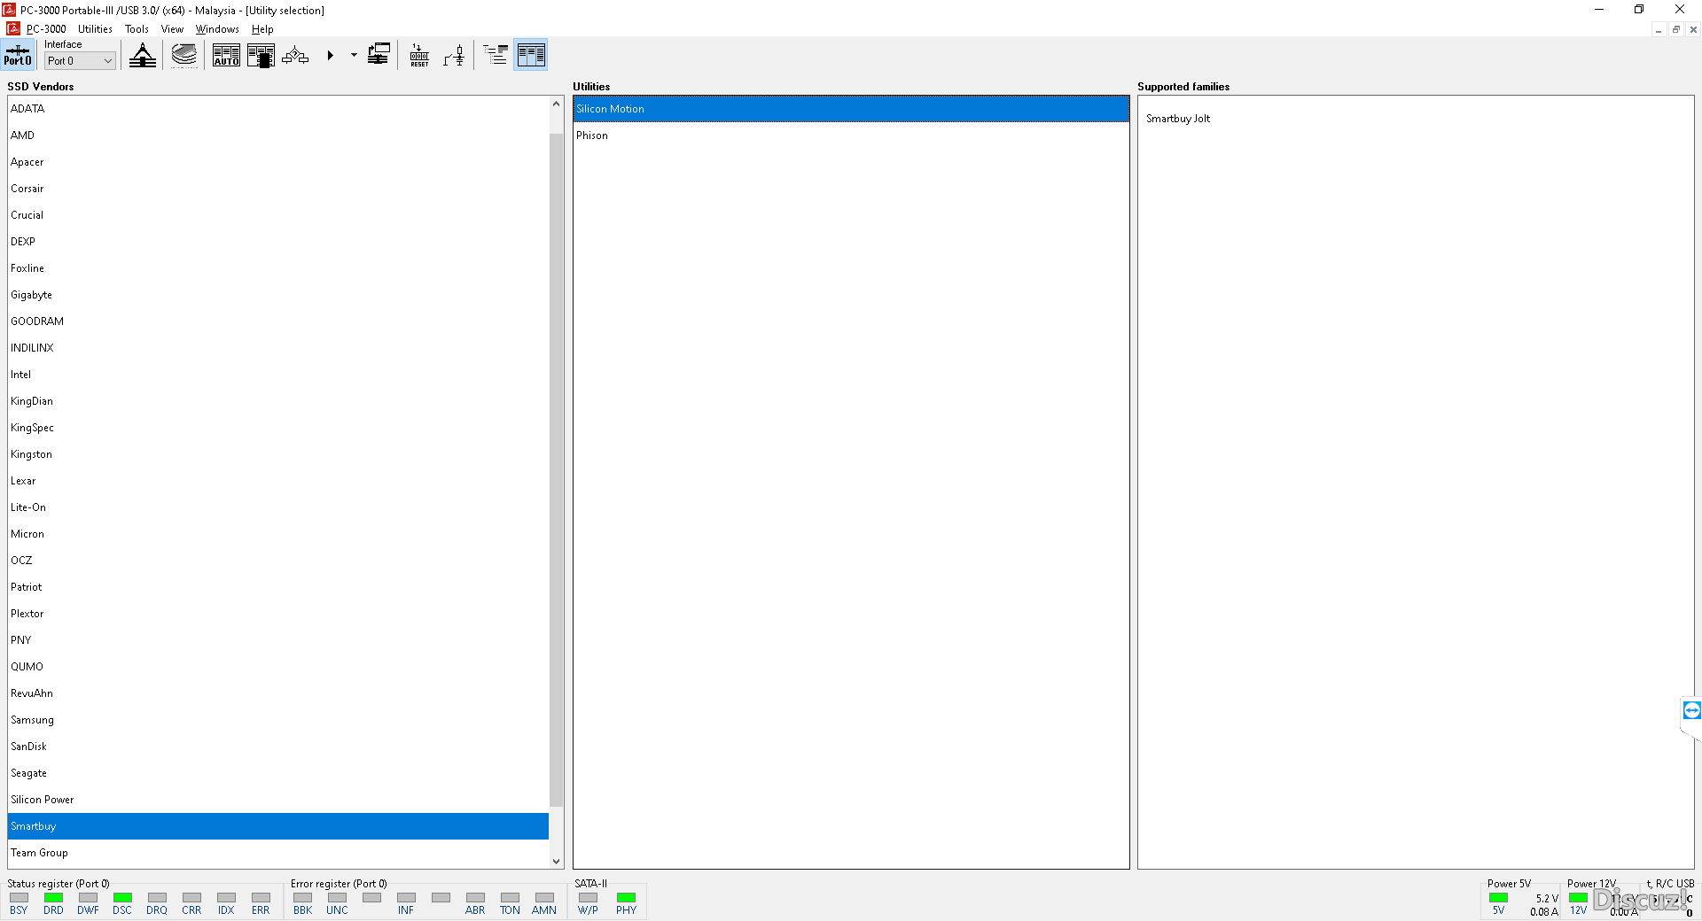This screenshot has width=1702, height=921.
Task: Open the View menu
Action: coord(172,29)
